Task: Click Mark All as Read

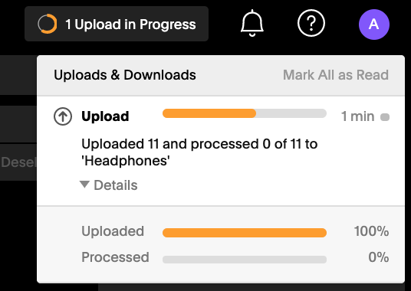Action: point(336,75)
